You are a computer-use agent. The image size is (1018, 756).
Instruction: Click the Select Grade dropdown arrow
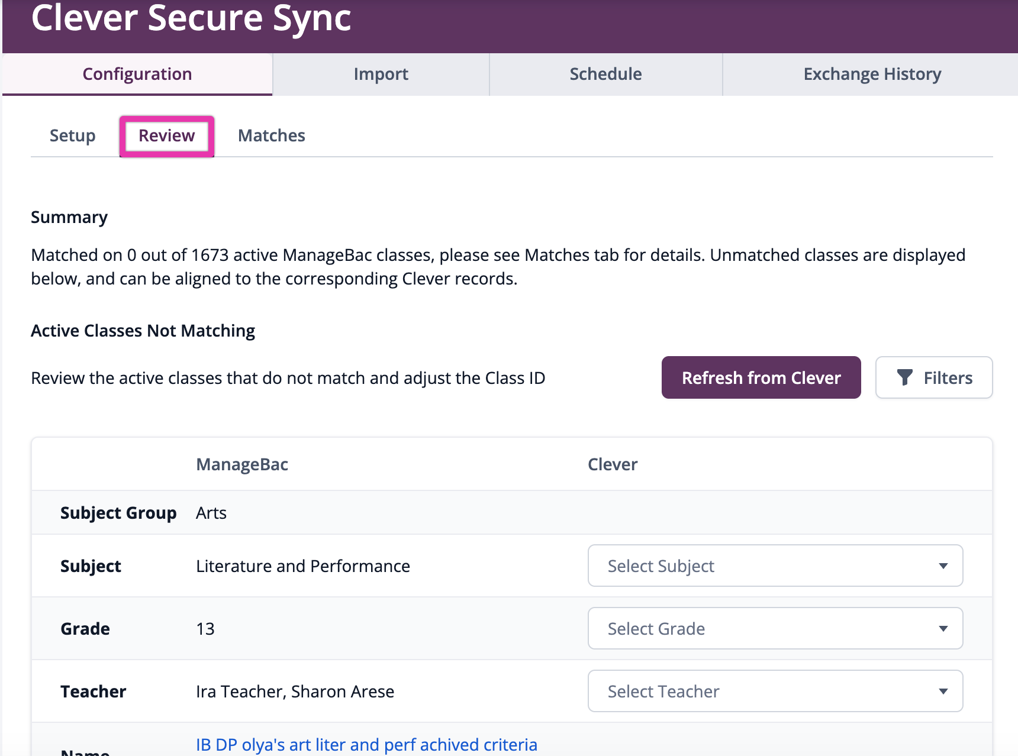coord(943,629)
